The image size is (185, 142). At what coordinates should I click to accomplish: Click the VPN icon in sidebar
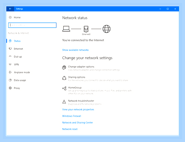10,64
